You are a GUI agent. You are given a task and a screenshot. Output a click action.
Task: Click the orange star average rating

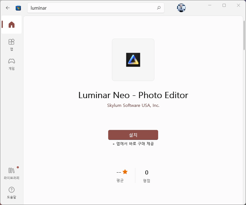tap(125, 172)
